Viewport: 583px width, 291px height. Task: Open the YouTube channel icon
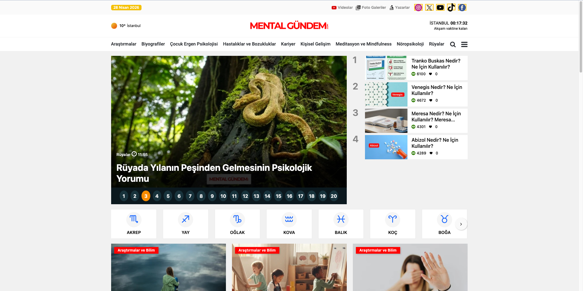click(440, 8)
